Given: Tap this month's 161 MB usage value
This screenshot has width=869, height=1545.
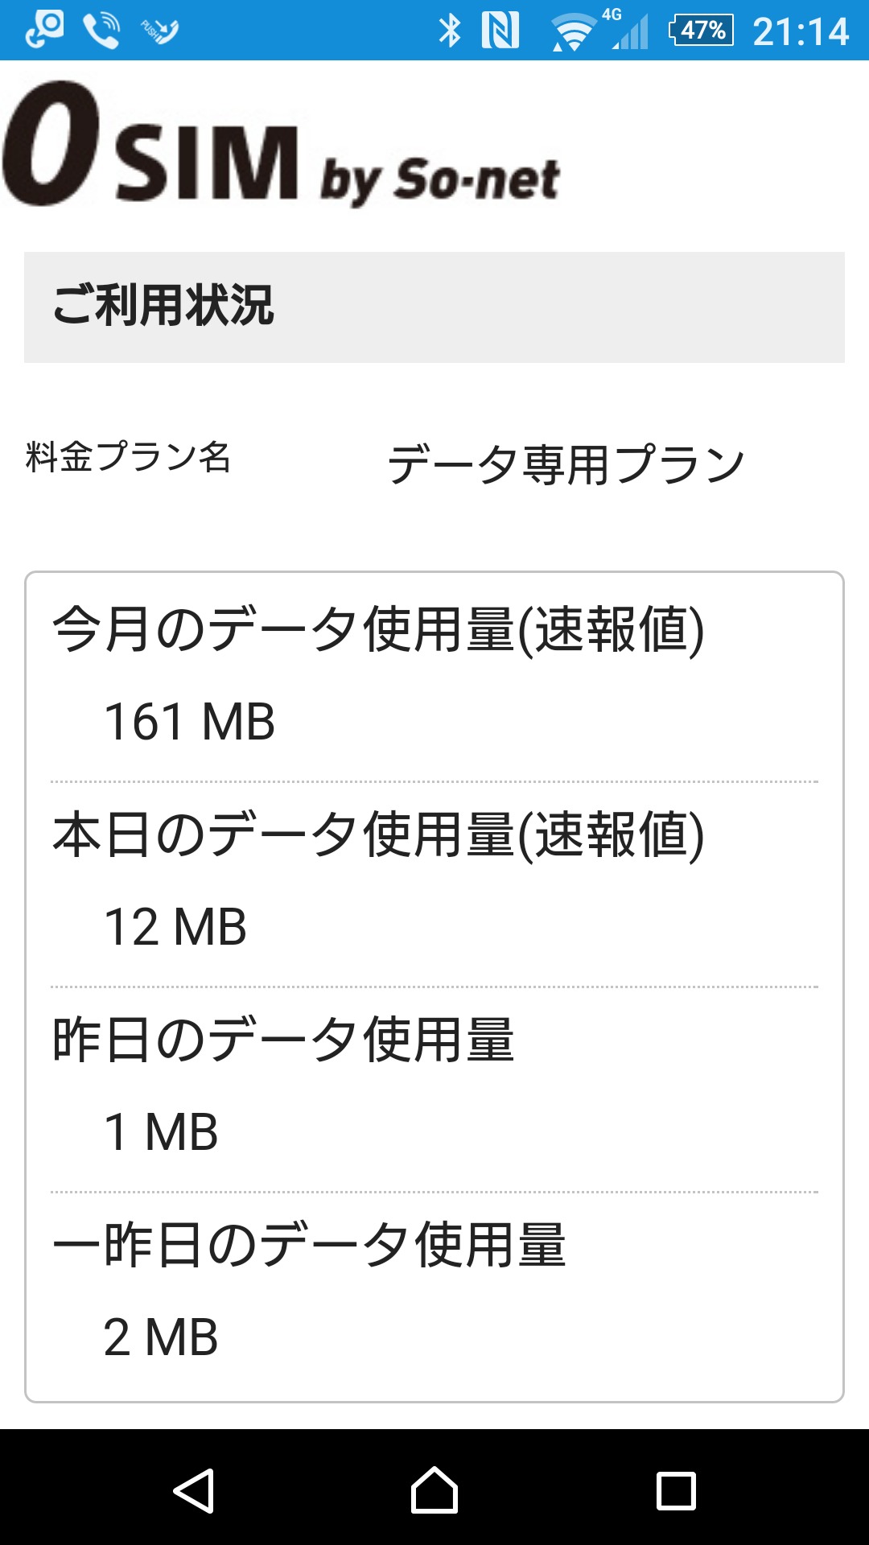Looking at the screenshot, I should coord(190,721).
